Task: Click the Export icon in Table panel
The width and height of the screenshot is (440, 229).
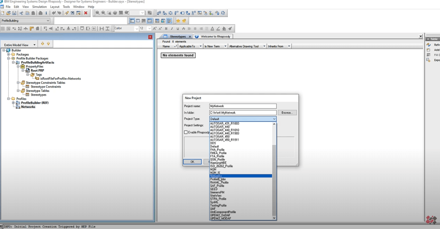Action: pos(429,60)
